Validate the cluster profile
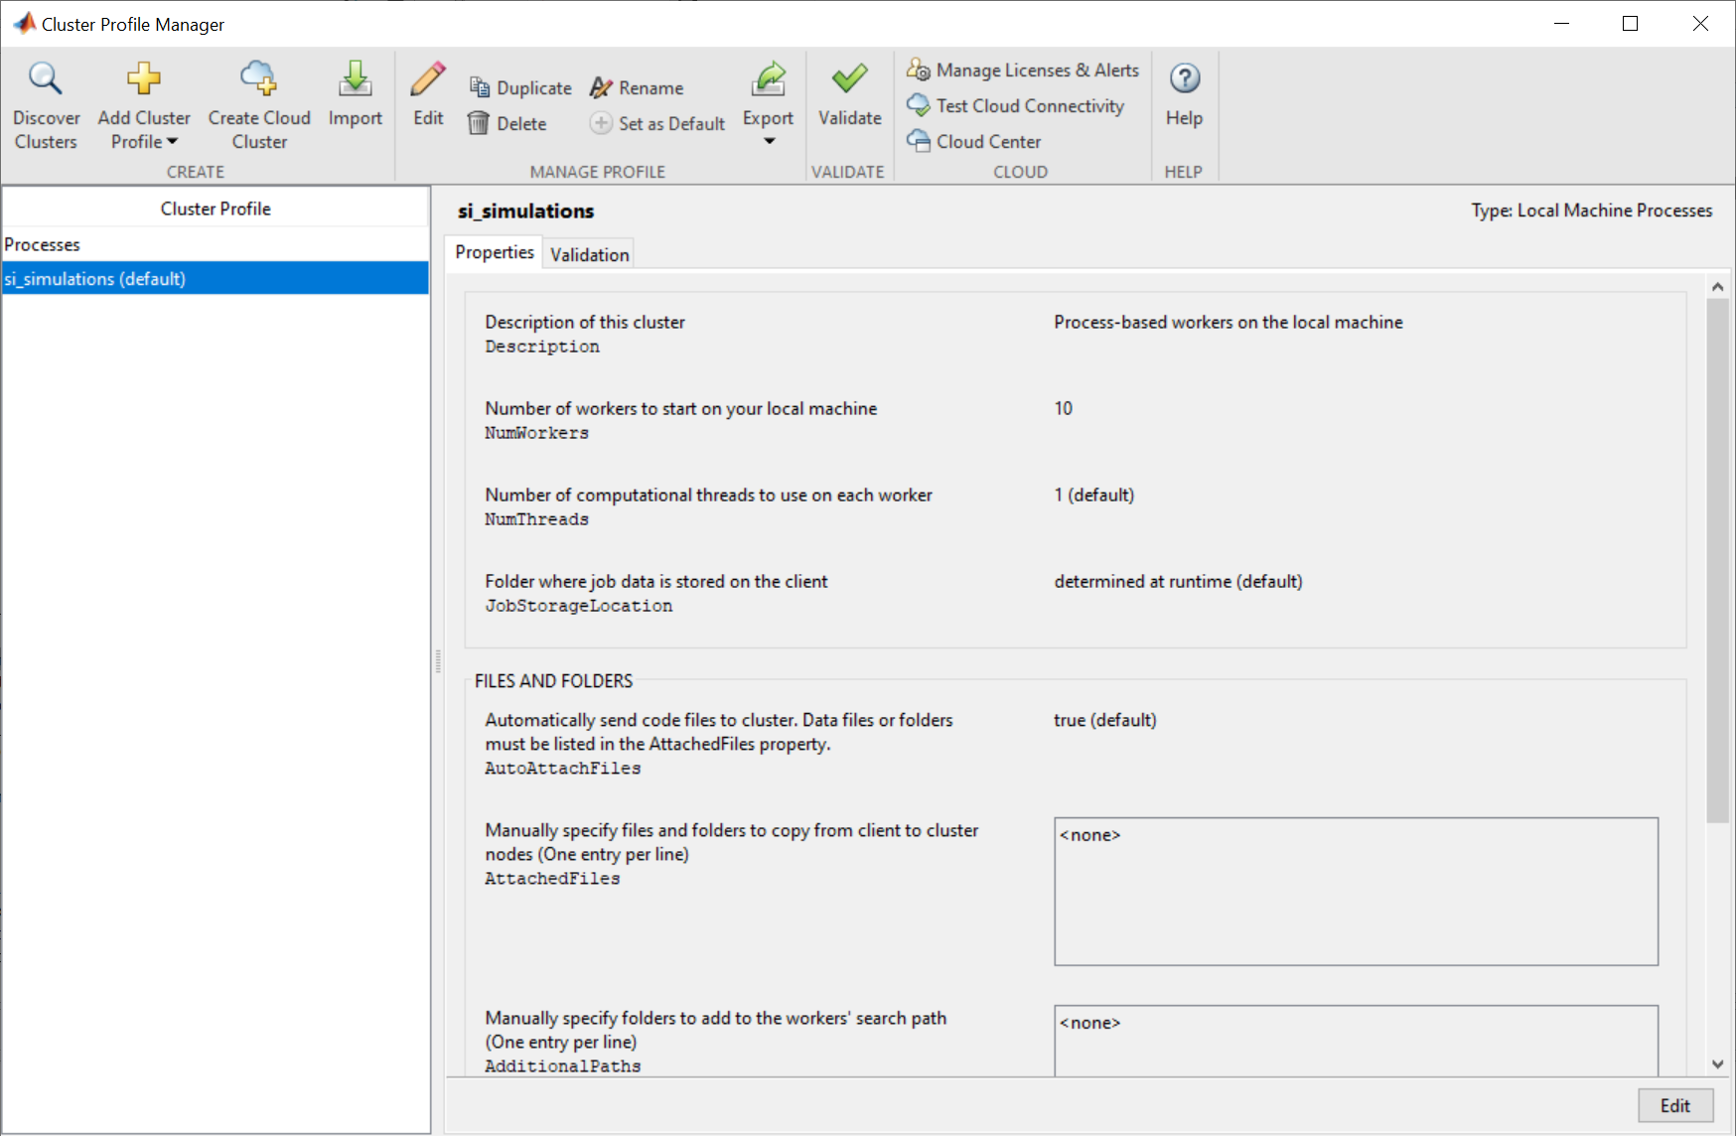 [849, 94]
